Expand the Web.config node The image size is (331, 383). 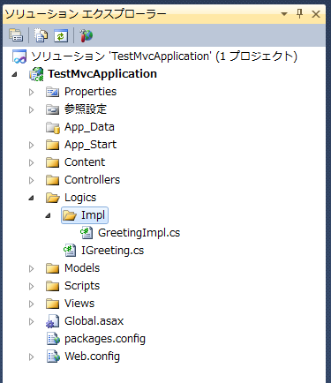[31, 357]
